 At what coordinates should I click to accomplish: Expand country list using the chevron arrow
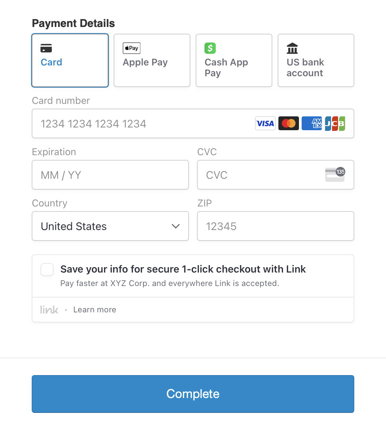[175, 226]
